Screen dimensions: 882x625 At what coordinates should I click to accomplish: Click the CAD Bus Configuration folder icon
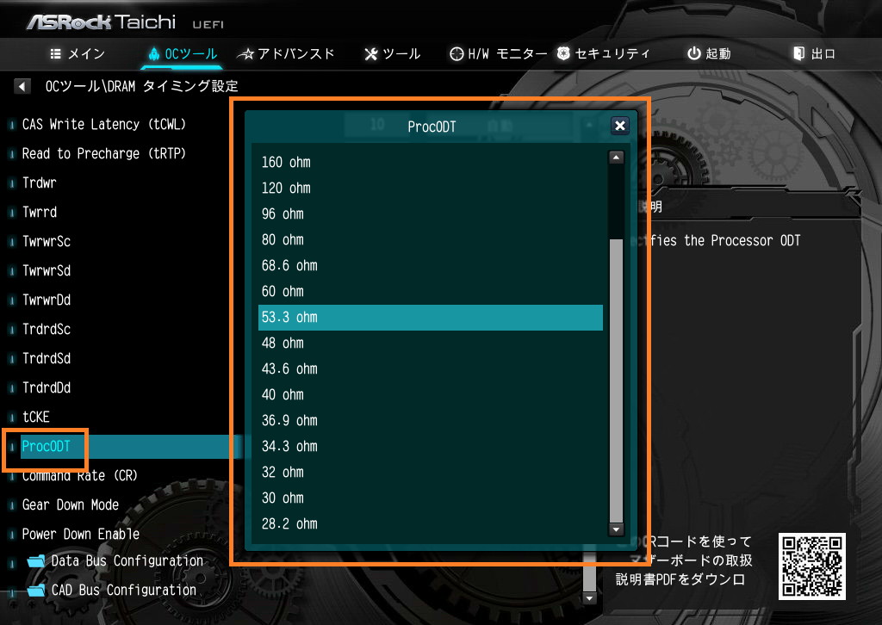36,591
